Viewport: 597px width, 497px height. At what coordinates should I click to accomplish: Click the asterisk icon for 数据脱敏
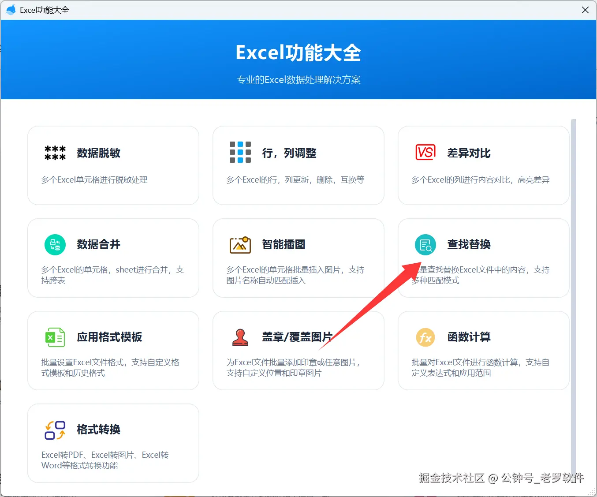click(x=55, y=153)
